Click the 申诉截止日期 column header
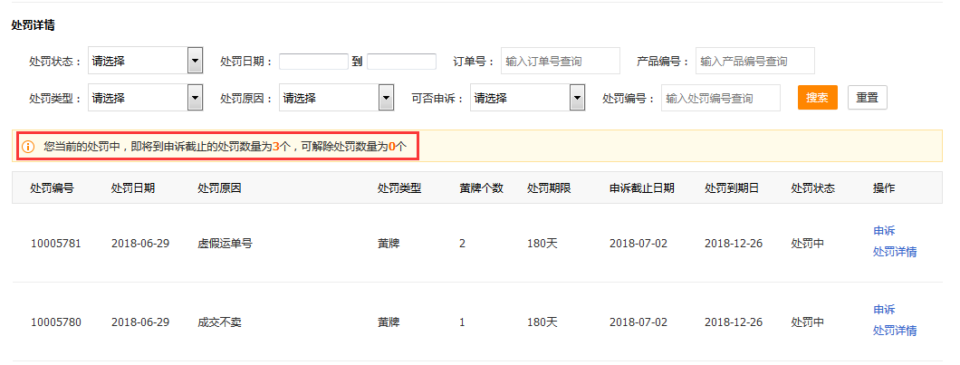Screen dimensions: 960x365 (x=641, y=188)
